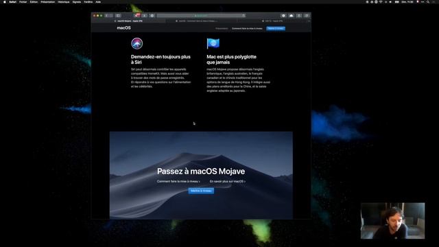Click the webcam overlay thumbnail
This screenshot has width=439, height=247.
click(x=392, y=221)
